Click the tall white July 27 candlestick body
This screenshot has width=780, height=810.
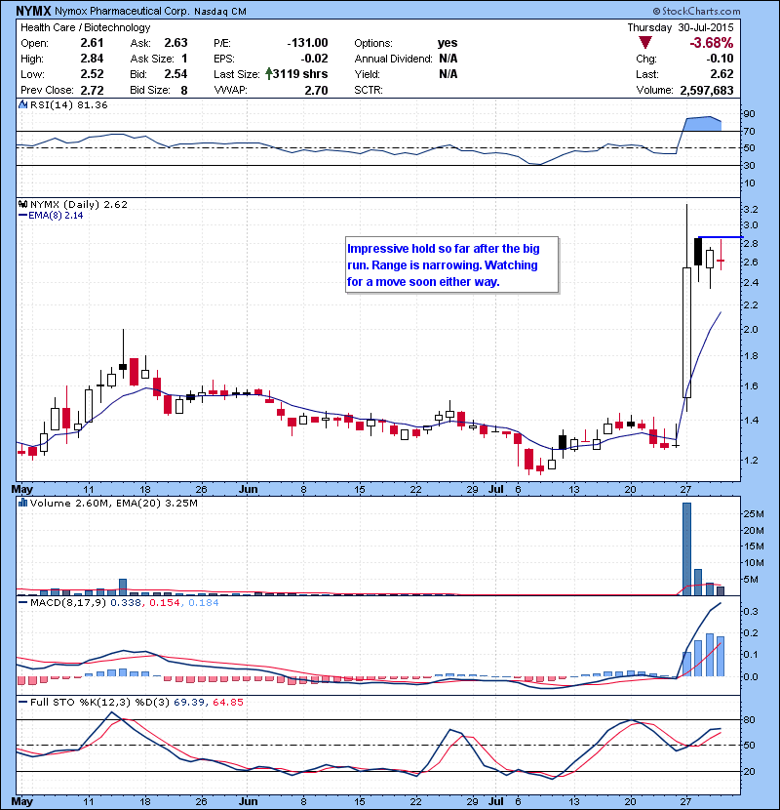point(686,332)
